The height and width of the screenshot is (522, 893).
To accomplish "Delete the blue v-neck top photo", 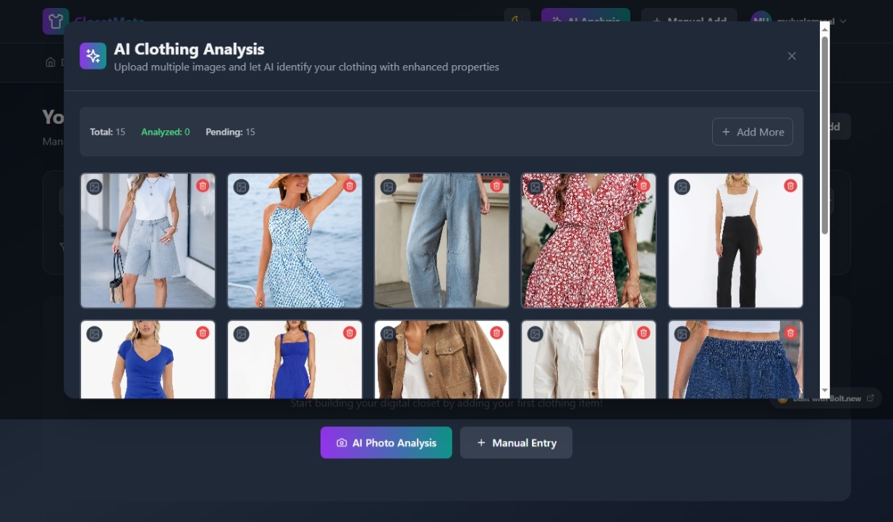I will [x=203, y=333].
